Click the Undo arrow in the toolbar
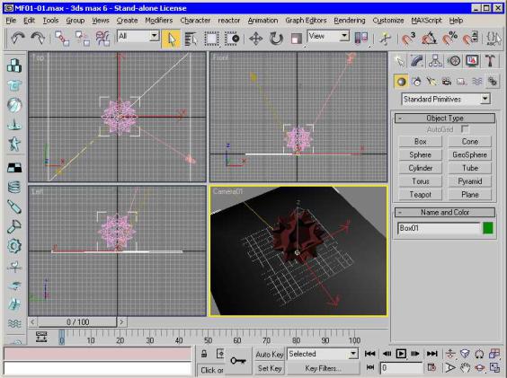 [17, 39]
